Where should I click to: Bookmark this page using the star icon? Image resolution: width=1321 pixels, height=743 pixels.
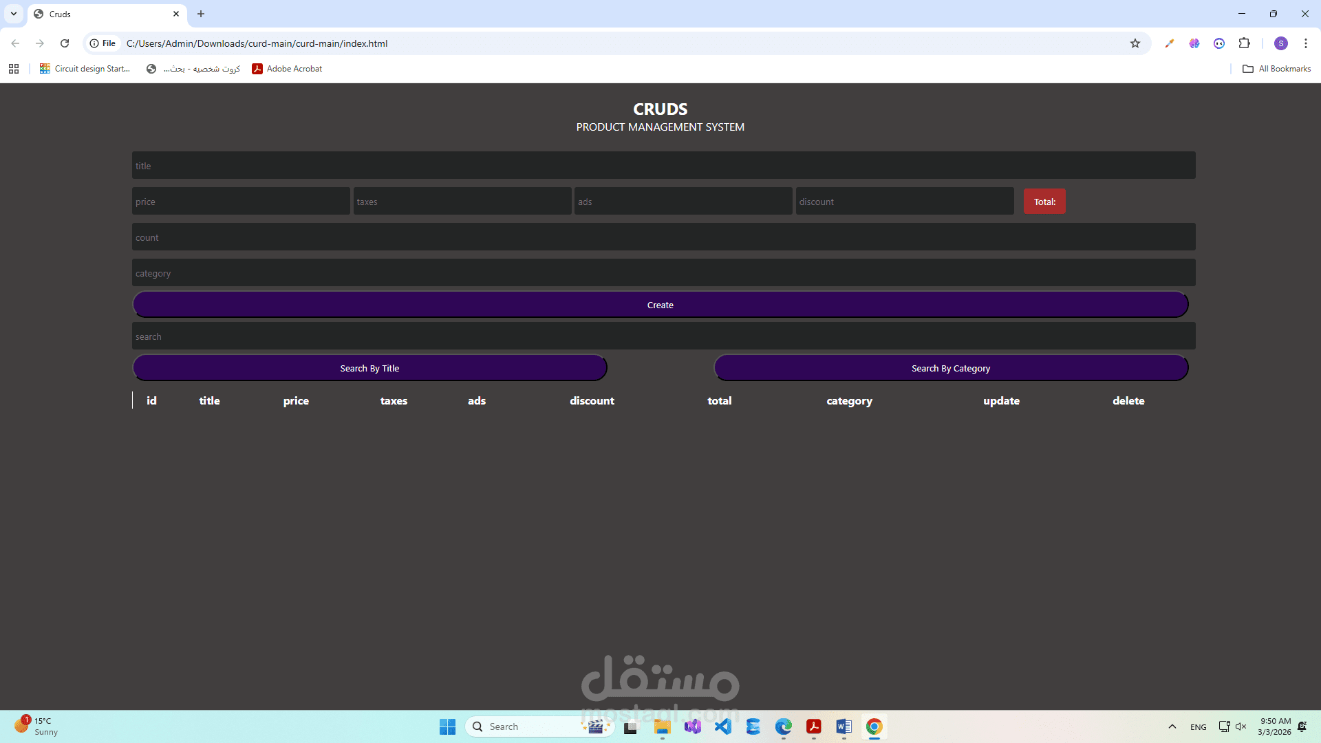click(1135, 43)
